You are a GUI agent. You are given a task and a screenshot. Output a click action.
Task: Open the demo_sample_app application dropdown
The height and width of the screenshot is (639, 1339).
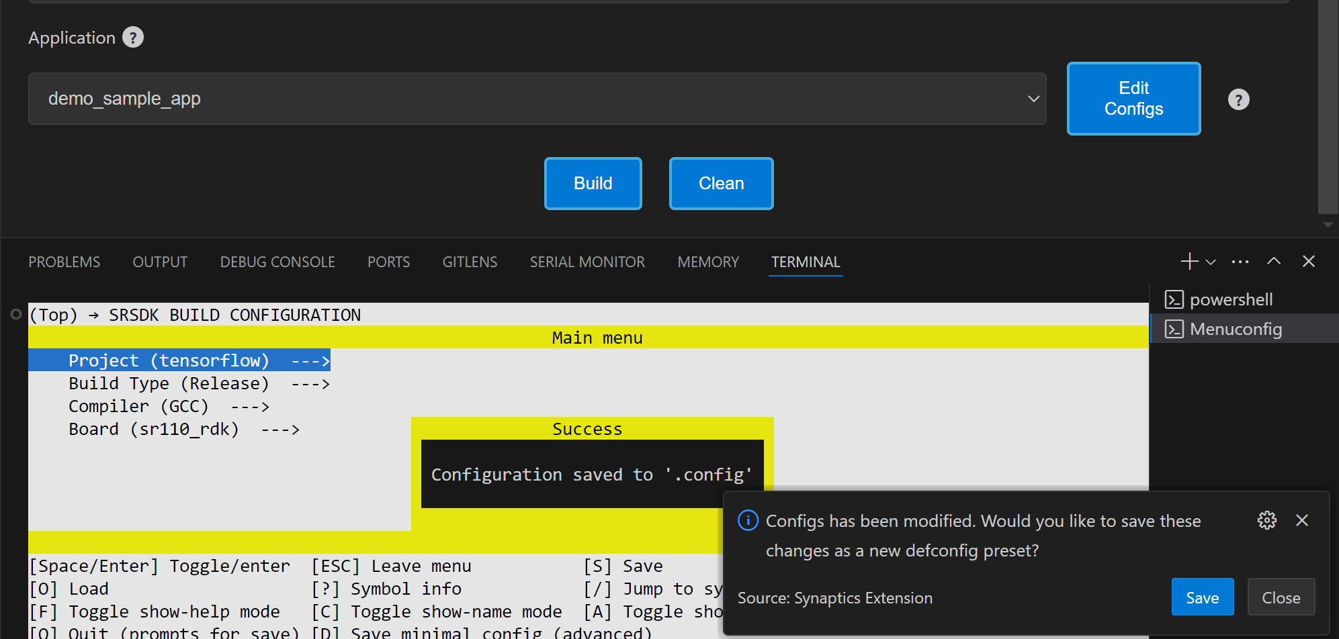click(x=537, y=99)
